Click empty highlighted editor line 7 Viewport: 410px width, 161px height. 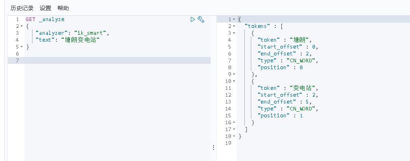click(117, 60)
